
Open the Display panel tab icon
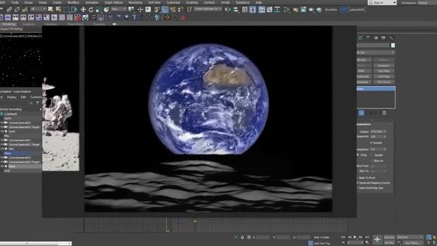tap(384, 38)
